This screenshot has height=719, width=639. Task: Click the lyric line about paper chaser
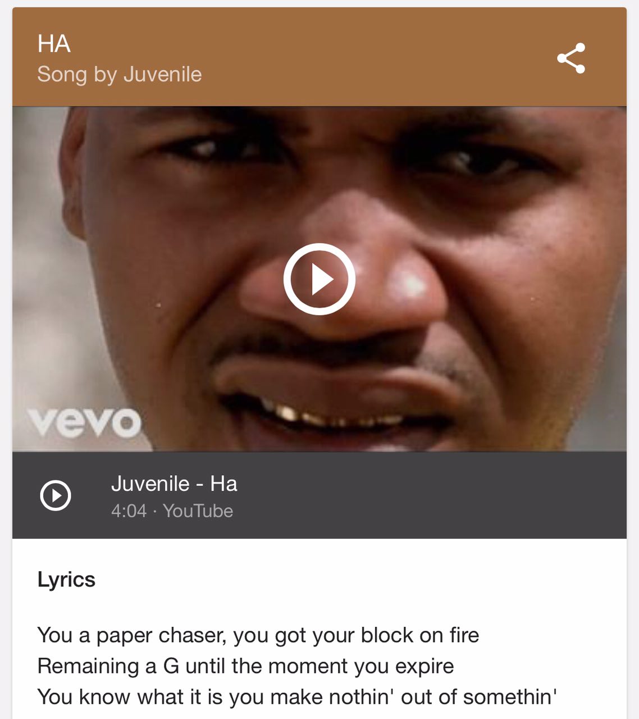point(258,635)
